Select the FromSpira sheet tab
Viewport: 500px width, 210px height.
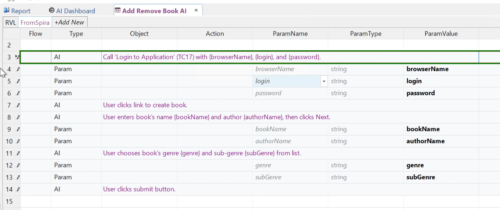coord(35,23)
